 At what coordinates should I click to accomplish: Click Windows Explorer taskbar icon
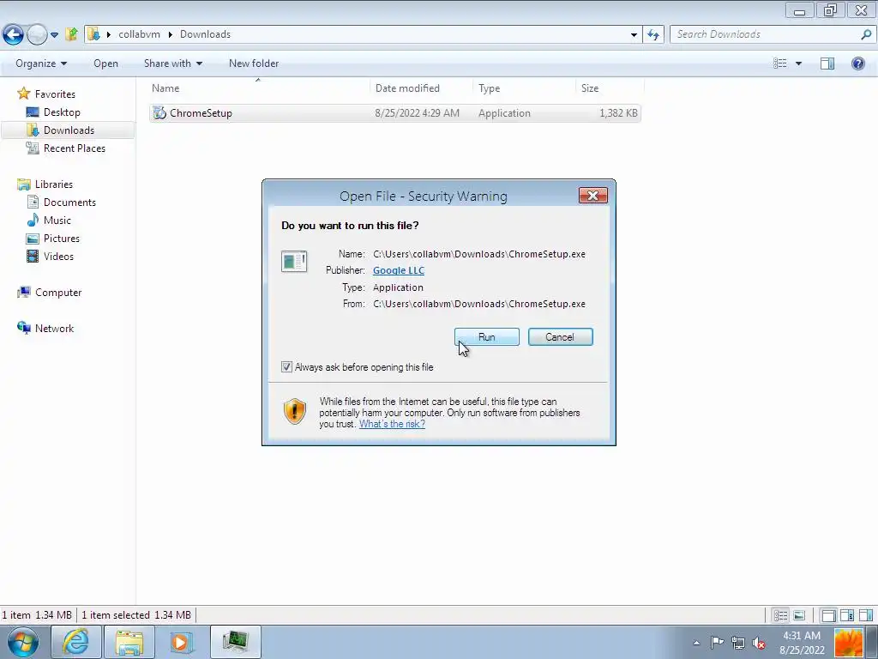click(129, 642)
